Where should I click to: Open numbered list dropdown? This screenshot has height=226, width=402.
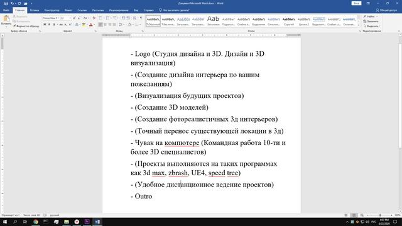point(111,18)
